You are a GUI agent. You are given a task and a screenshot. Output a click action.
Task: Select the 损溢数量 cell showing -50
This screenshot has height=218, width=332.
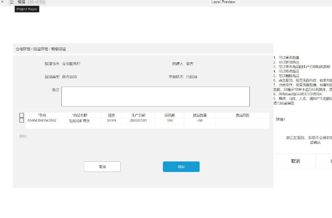(x=200, y=121)
